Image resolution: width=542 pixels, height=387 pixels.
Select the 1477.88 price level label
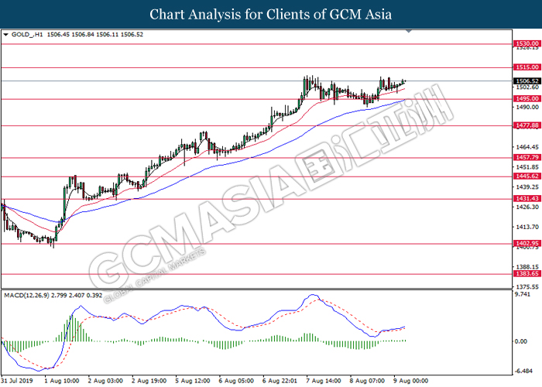point(527,125)
